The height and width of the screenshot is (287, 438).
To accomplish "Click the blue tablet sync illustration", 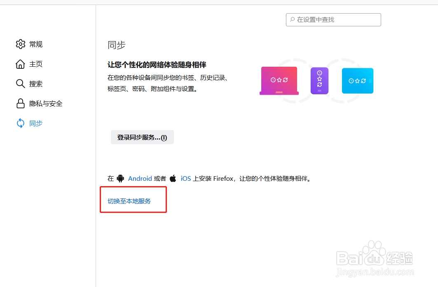I will pos(358,81).
